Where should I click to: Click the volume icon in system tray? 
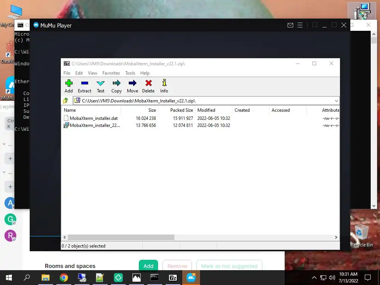332,278
